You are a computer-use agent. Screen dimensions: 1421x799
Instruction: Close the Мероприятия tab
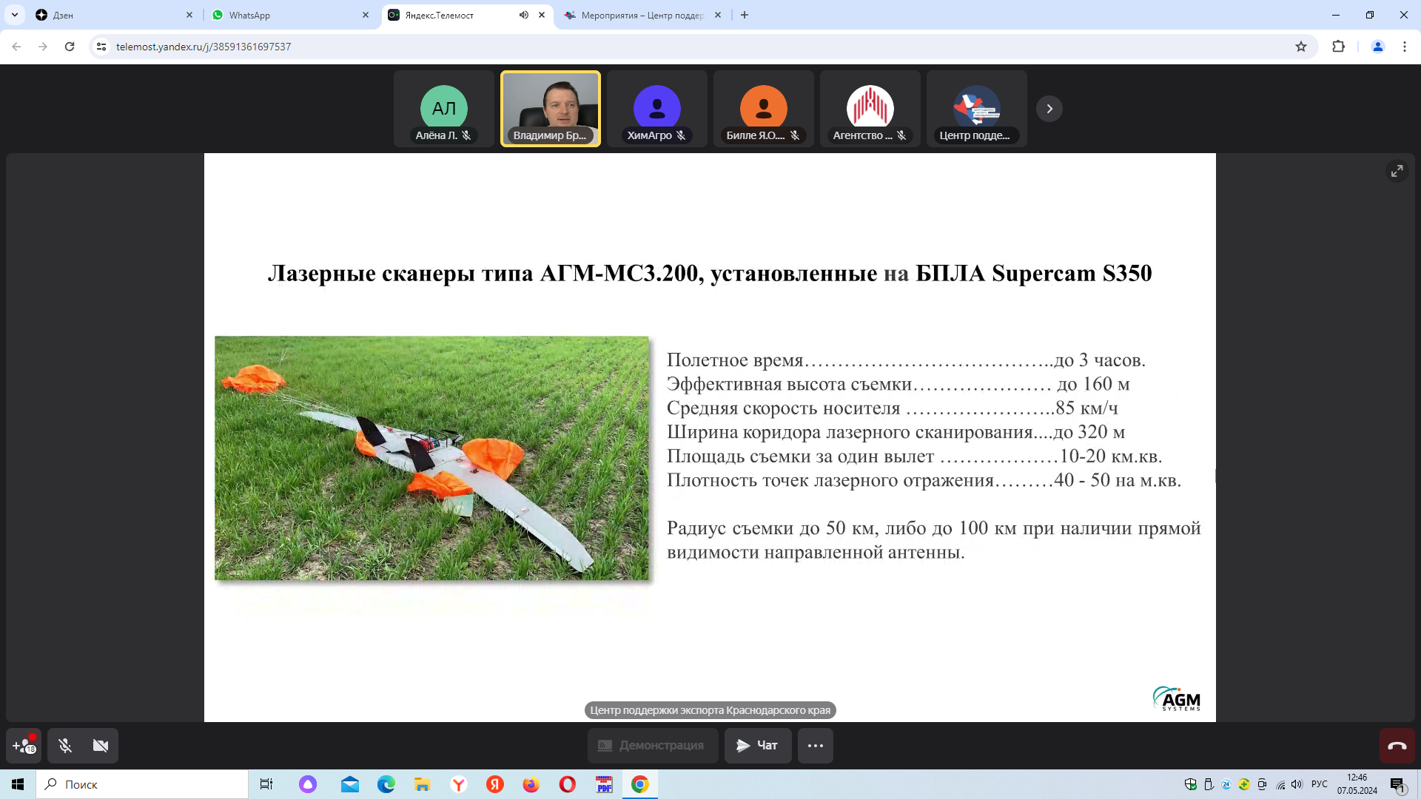tap(718, 15)
